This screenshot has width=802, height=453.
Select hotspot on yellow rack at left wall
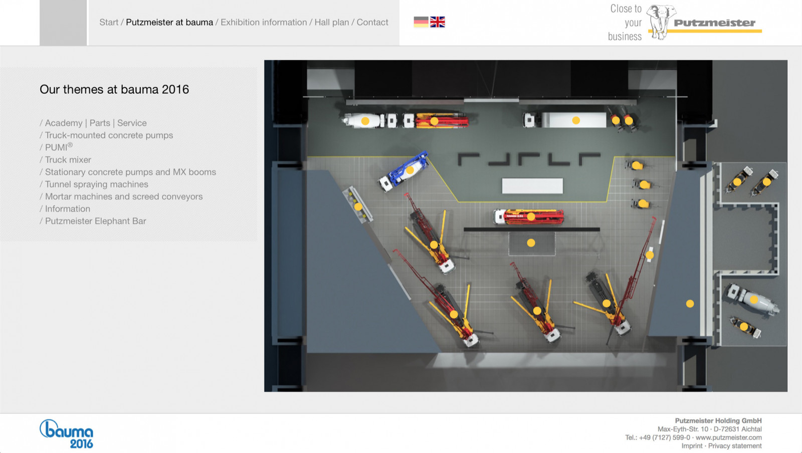(358, 206)
